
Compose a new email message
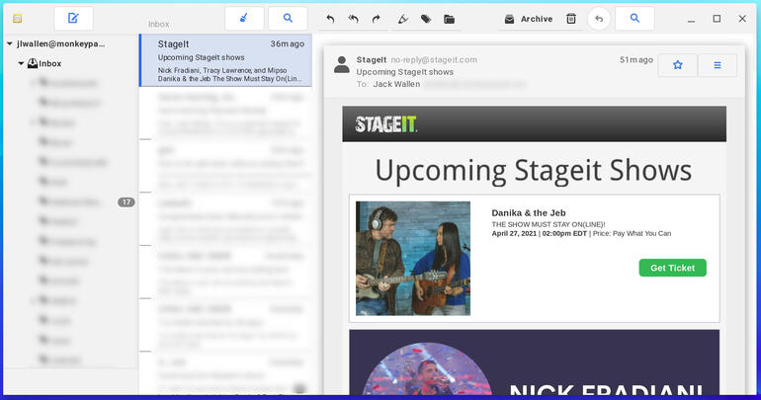coord(73,19)
